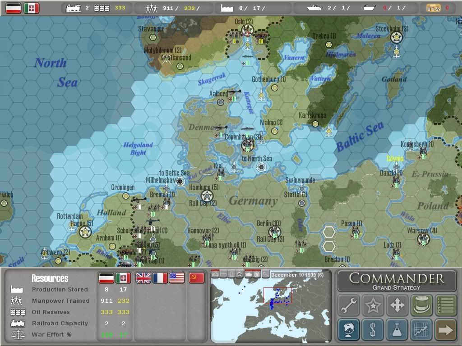Open the repair units wrench button
This screenshot has width=462, height=346.
(349, 305)
